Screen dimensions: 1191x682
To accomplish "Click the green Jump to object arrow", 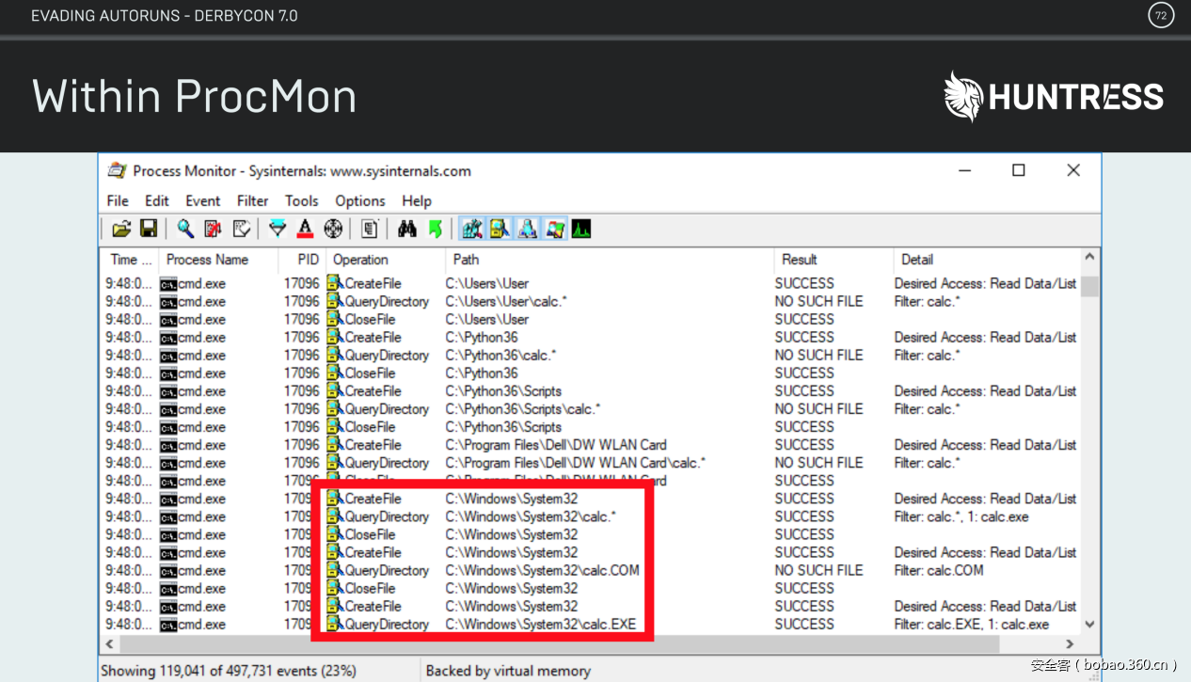I will (x=435, y=229).
